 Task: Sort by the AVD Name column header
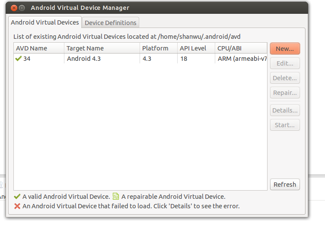[39, 48]
